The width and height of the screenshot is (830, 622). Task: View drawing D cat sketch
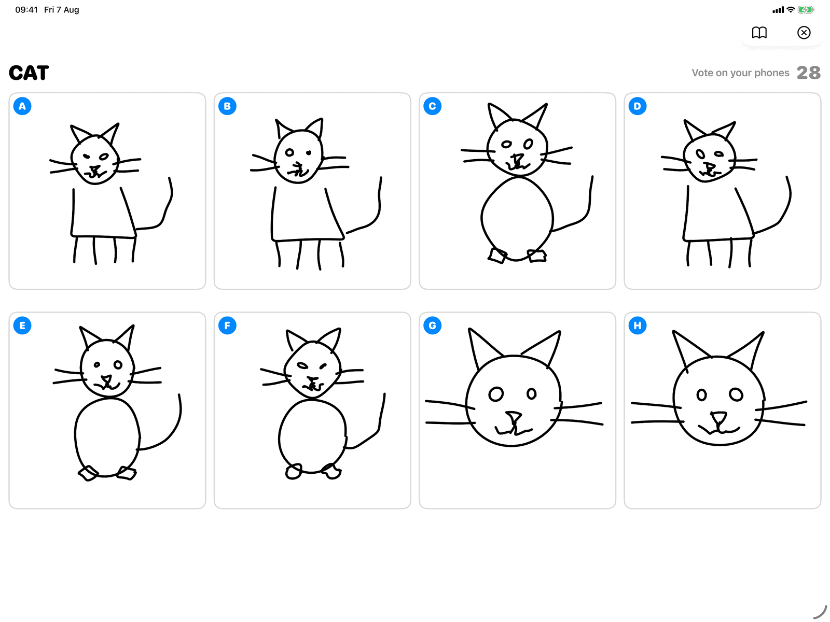pyautogui.click(x=723, y=191)
